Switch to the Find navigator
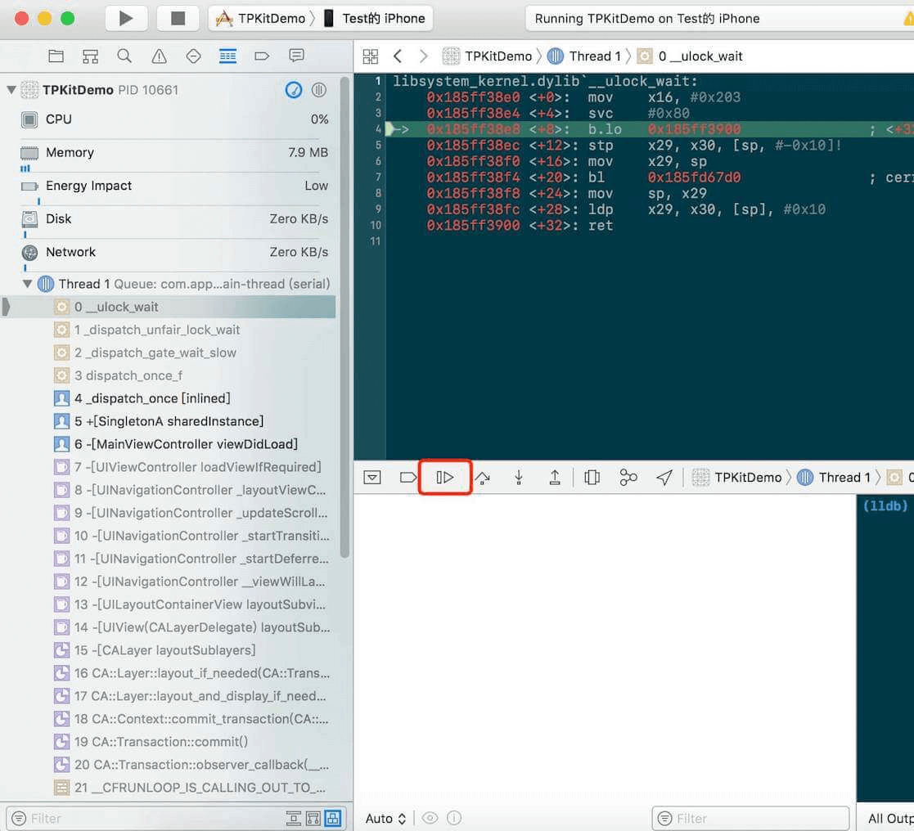Image resolution: width=914 pixels, height=831 pixels. [x=124, y=56]
